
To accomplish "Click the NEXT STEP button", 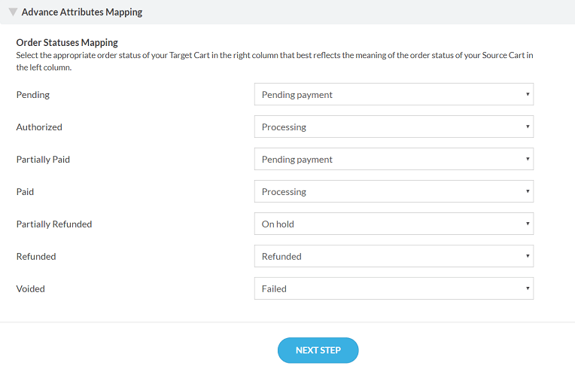I will click(x=318, y=350).
